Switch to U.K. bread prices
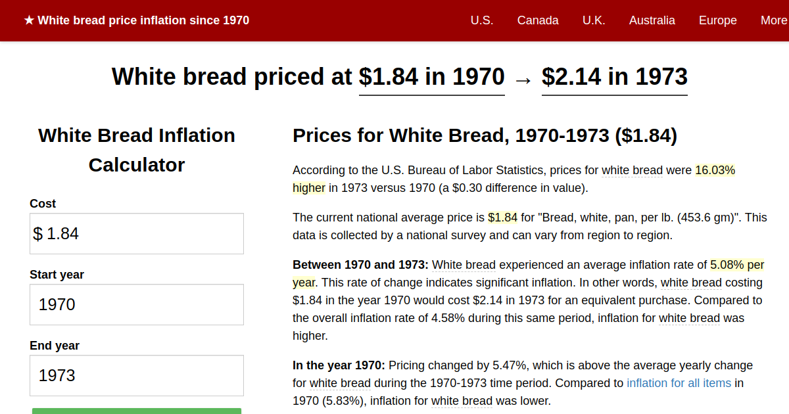Screen dimensions: 789x414 point(594,20)
